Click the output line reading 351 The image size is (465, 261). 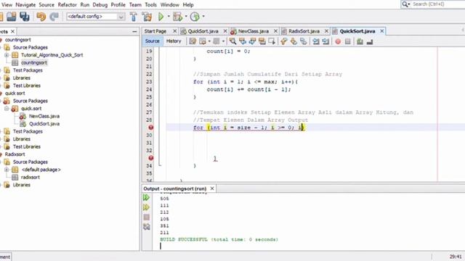(x=164, y=225)
